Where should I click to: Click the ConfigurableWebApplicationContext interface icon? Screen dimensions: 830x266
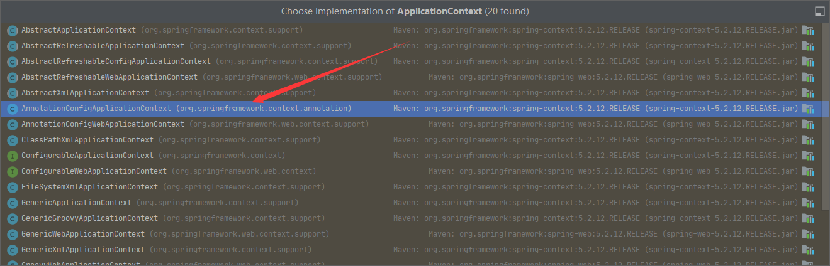tap(12, 171)
